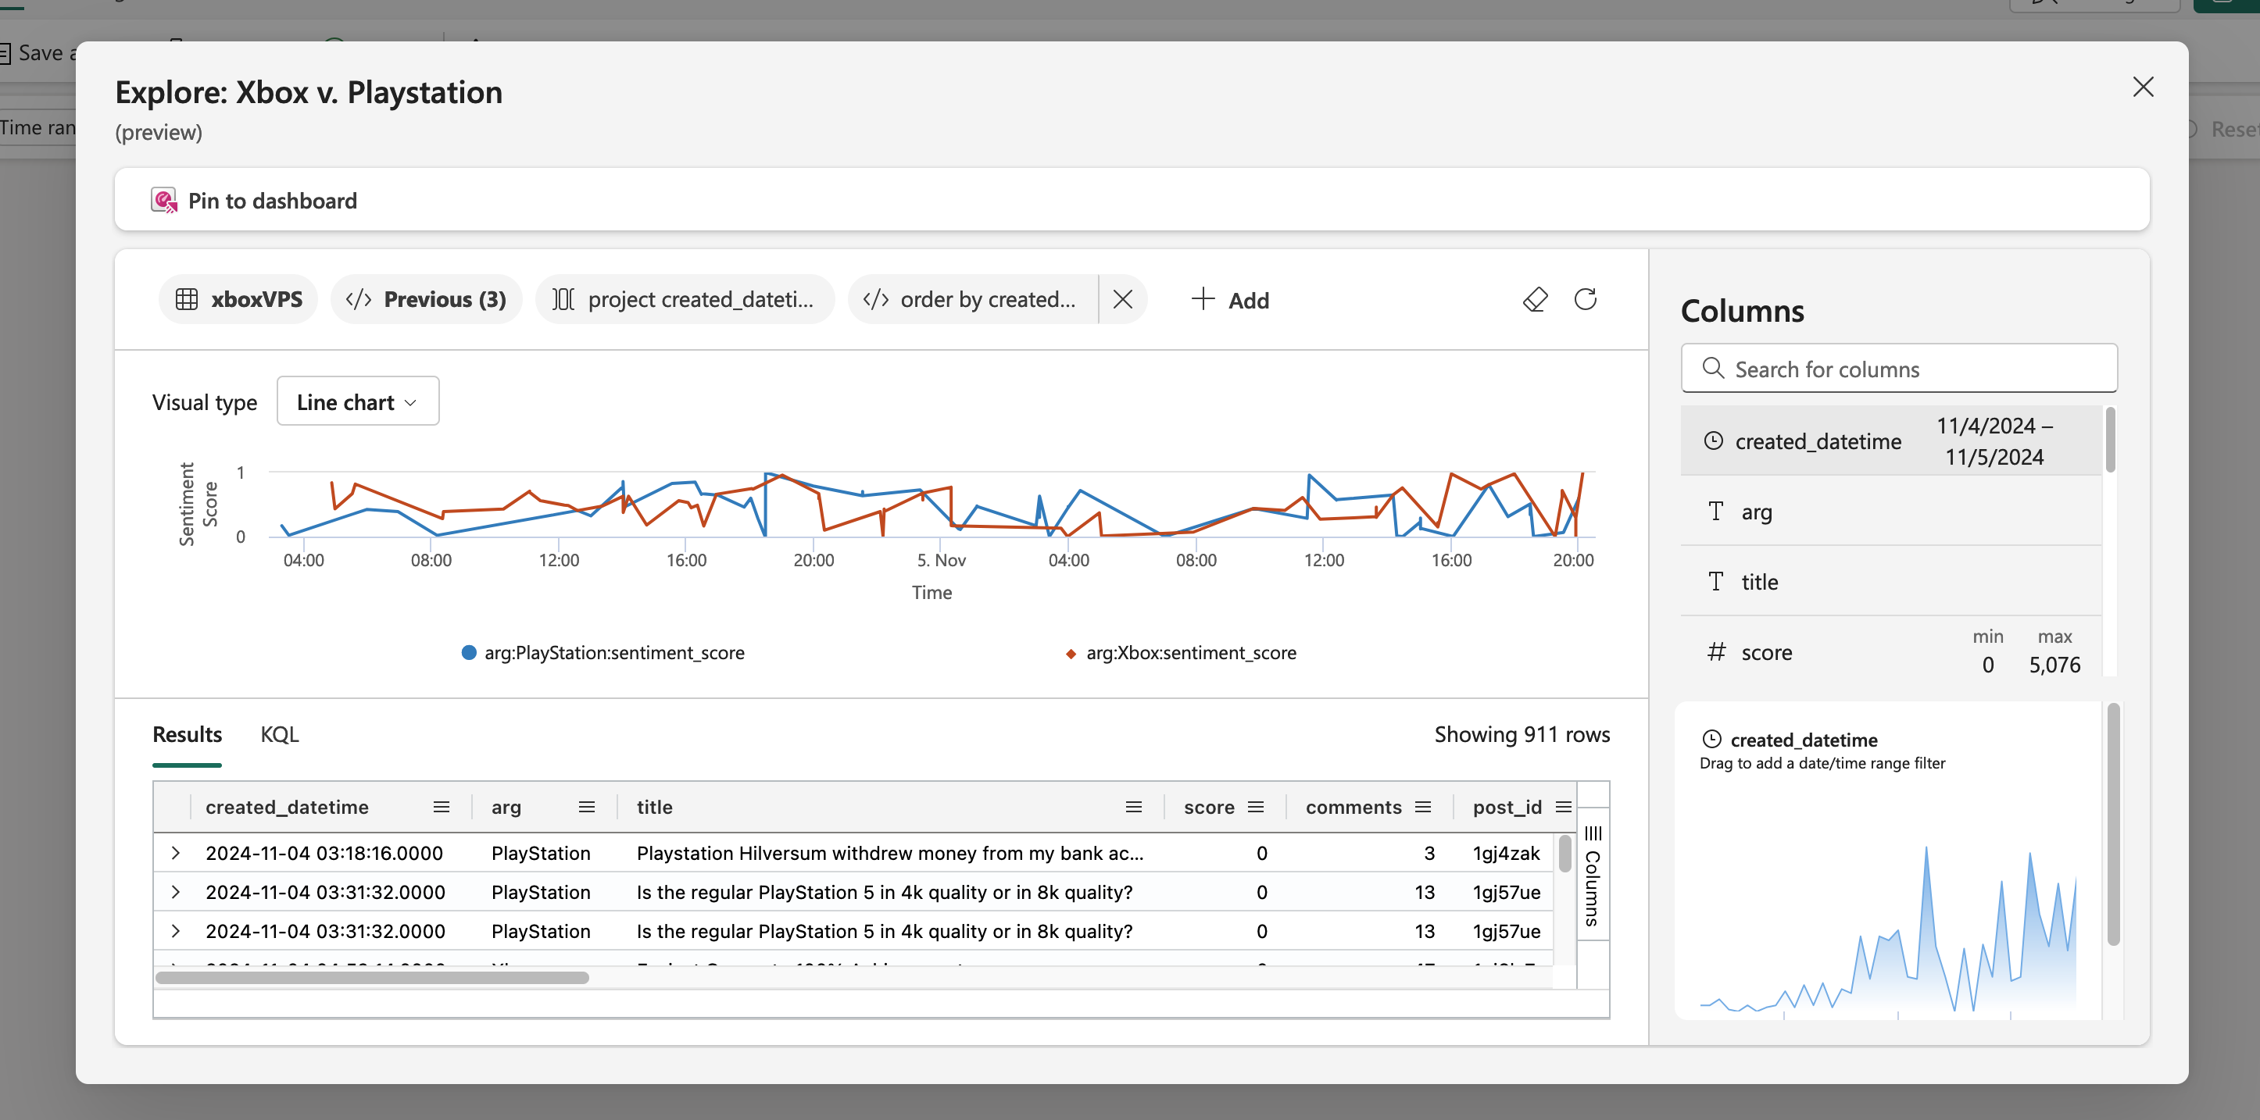
Task: Switch to the KQL tab
Action: pyautogui.click(x=279, y=734)
